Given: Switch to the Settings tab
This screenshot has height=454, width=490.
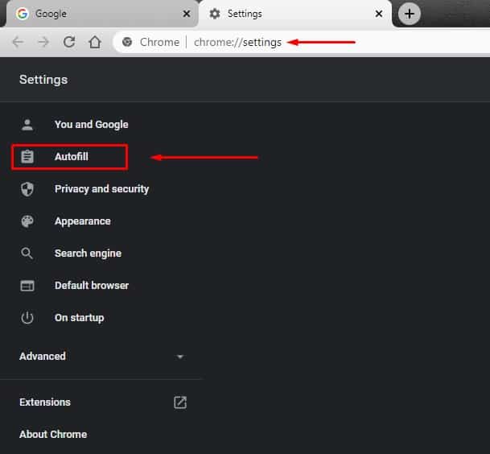Looking at the screenshot, I should point(294,14).
